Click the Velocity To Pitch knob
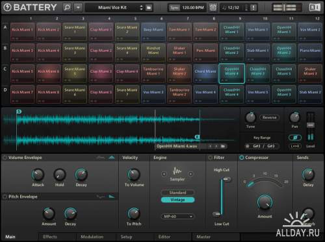The width and height of the screenshot is (325, 242). click(134, 213)
